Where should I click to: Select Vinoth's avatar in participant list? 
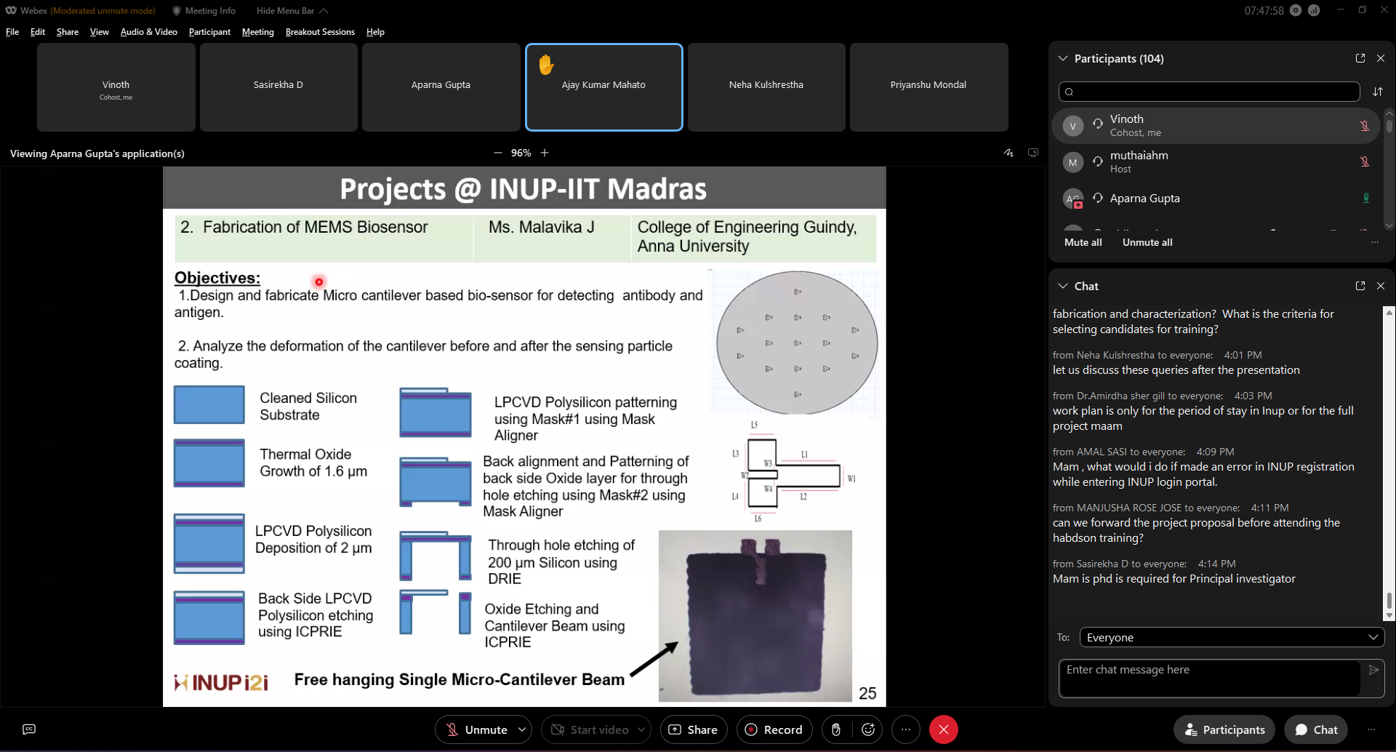pos(1073,126)
